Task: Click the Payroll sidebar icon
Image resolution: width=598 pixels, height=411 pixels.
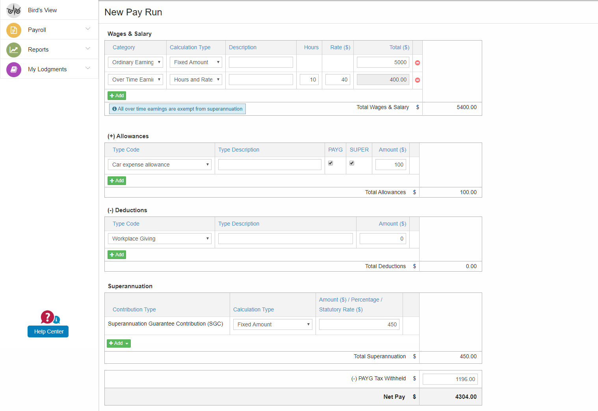Action: click(13, 30)
